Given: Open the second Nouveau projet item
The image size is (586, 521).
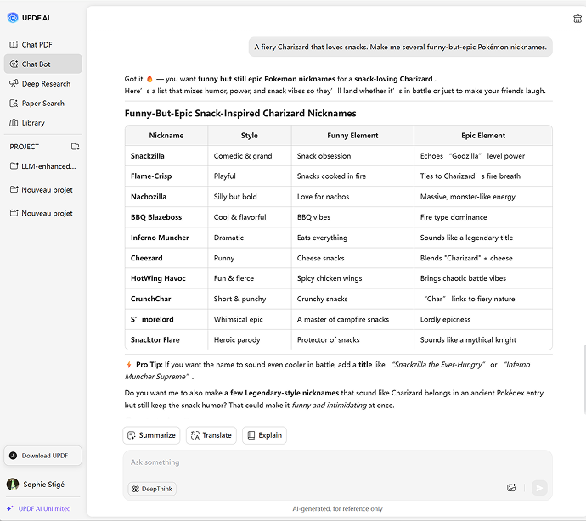Looking at the screenshot, I should [47, 214].
